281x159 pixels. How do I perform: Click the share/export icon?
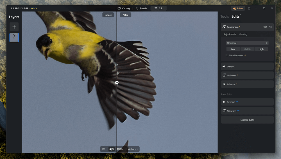[x=249, y=8]
